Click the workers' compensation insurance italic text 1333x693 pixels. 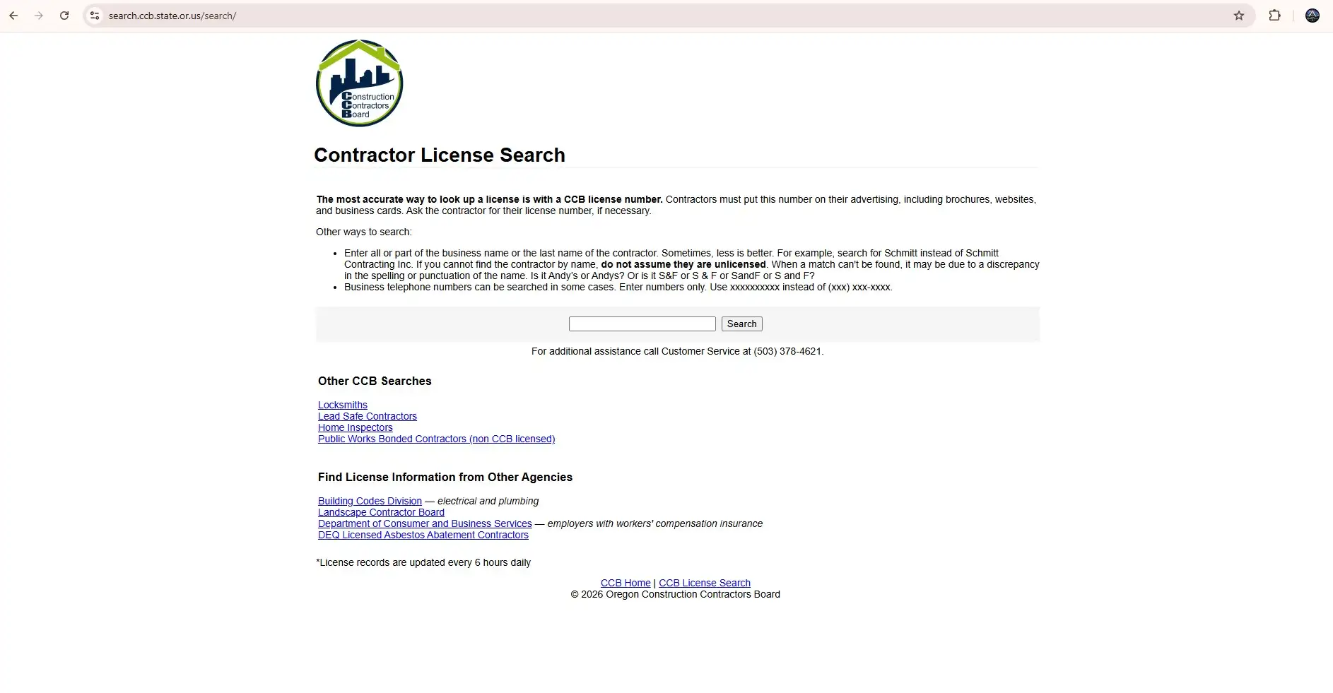click(655, 523)
